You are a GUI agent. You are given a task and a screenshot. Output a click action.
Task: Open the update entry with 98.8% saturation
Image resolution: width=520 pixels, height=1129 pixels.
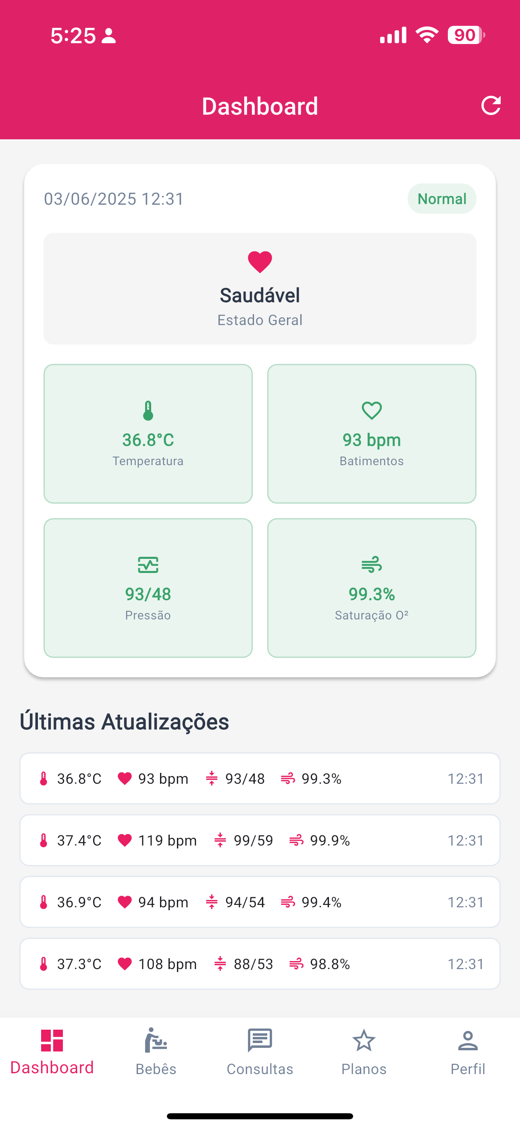[x=260, y=964]
